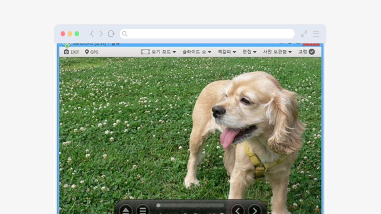This screenshot has height=214, width=381.
Task: Click the eject/open file icon in control bar
Action: [x=126, y=210]
